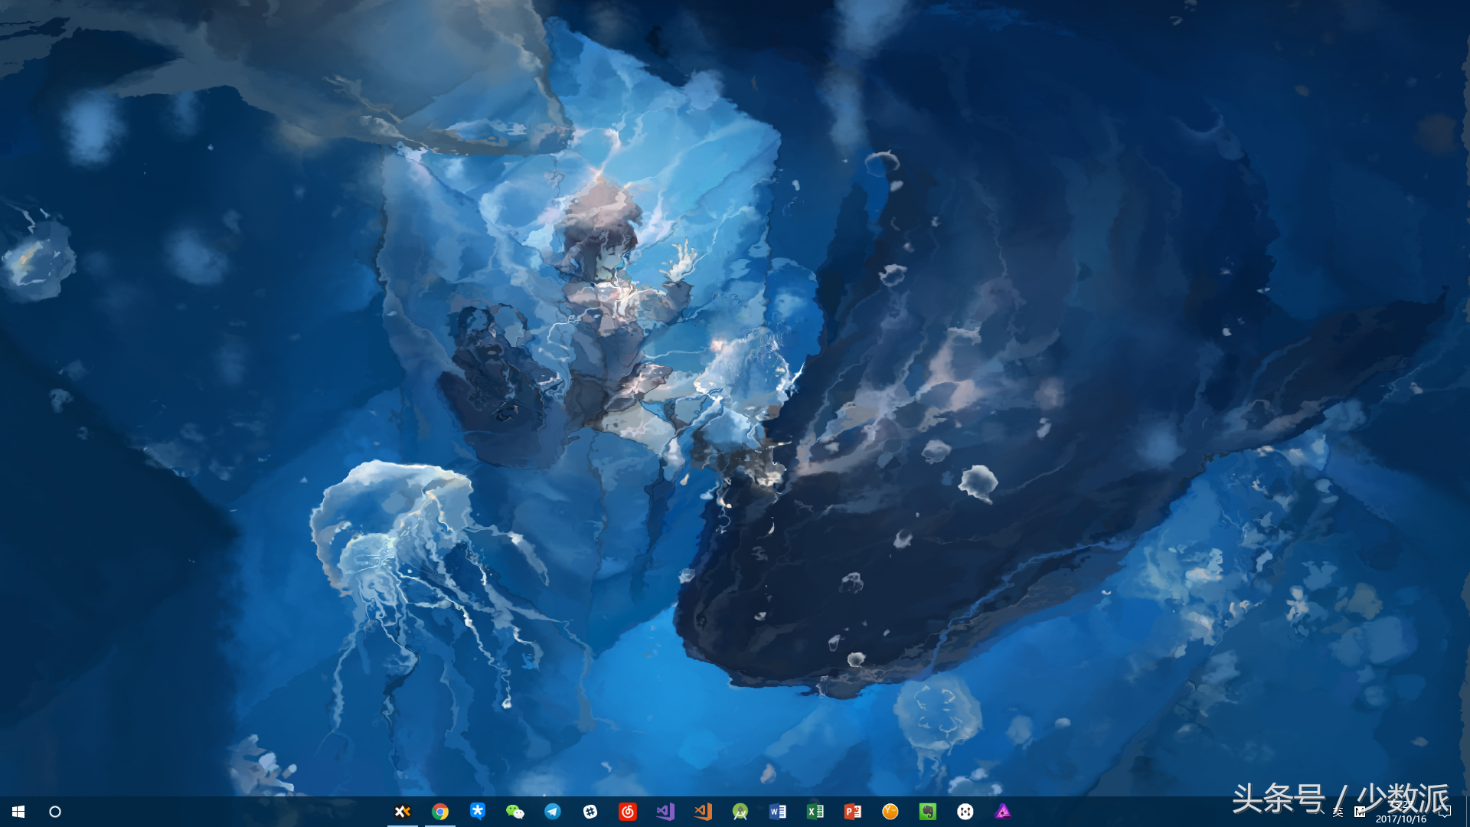1470x827 pixels.
Task: Launch NetEase Cloud Music
Action: 628,812
